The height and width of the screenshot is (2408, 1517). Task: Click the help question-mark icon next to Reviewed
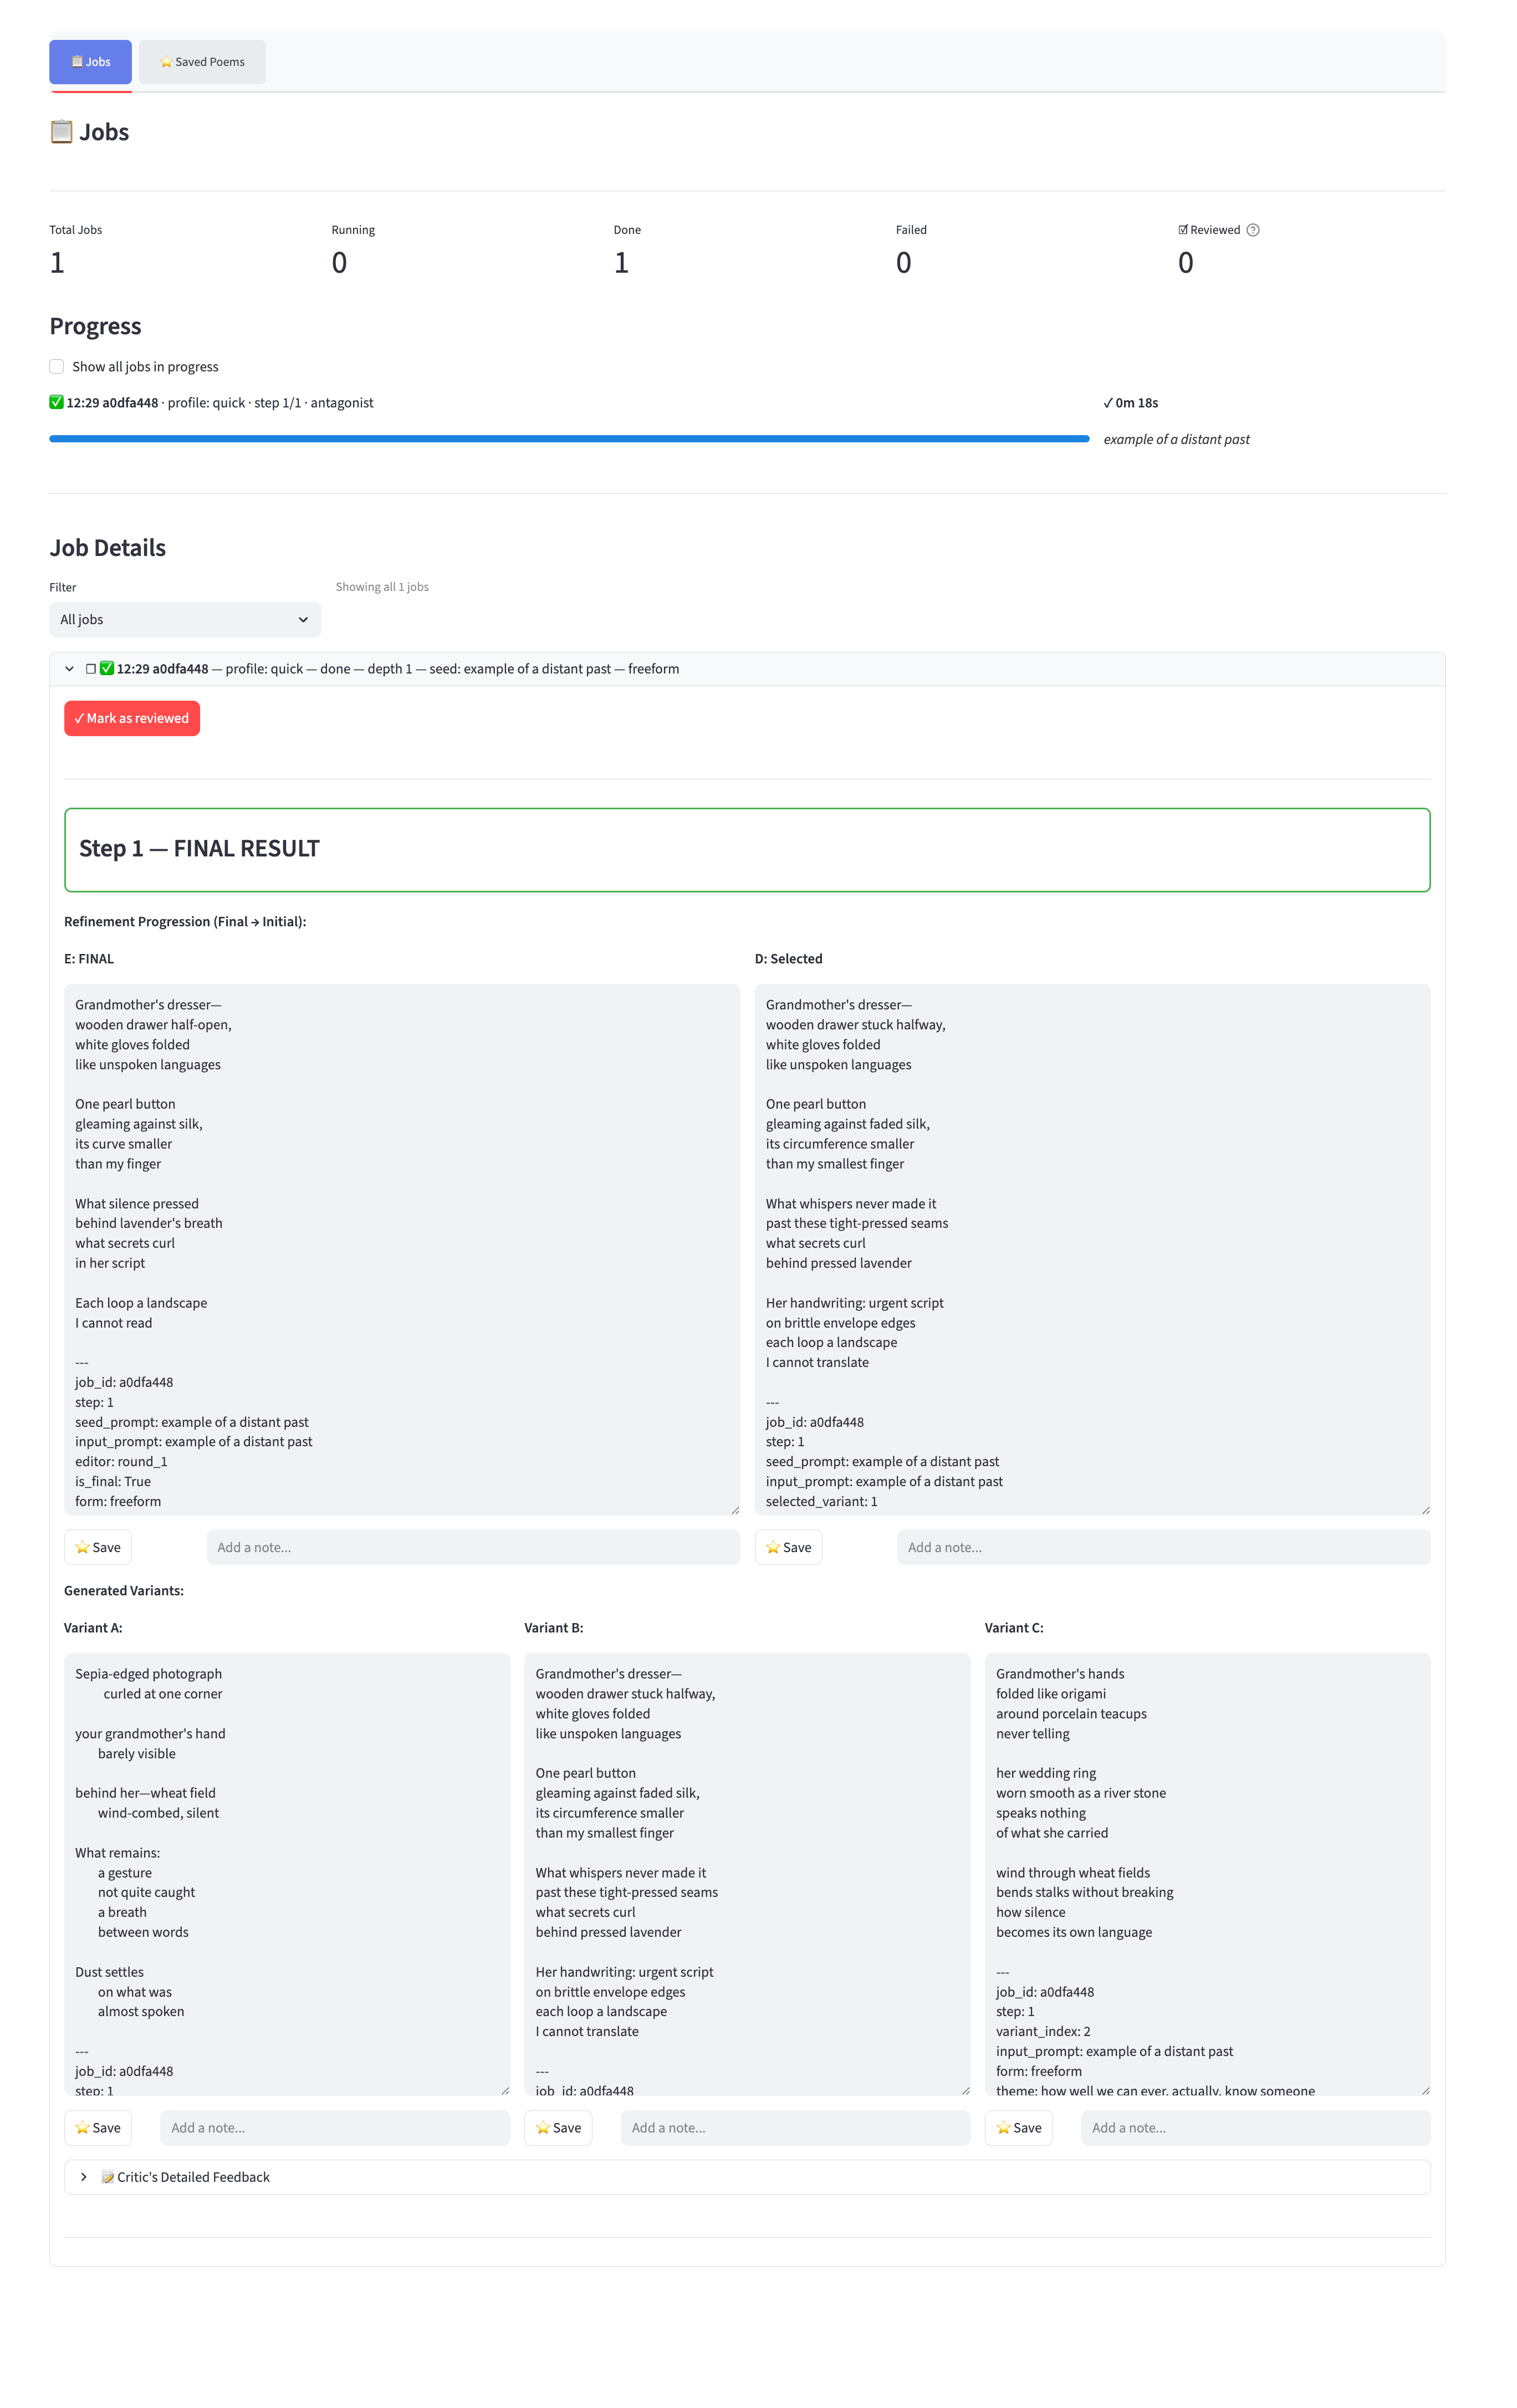coord(1254,230)
